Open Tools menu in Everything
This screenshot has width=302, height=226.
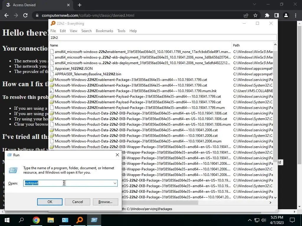pyautogui.click(x=121, y=31)
